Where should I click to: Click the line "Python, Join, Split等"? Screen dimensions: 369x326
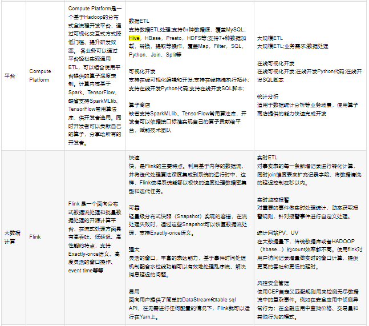(x=155, y=55)
